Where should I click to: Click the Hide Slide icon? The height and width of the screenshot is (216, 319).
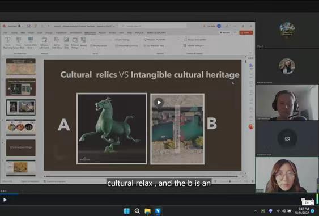(x=66, y=43)
